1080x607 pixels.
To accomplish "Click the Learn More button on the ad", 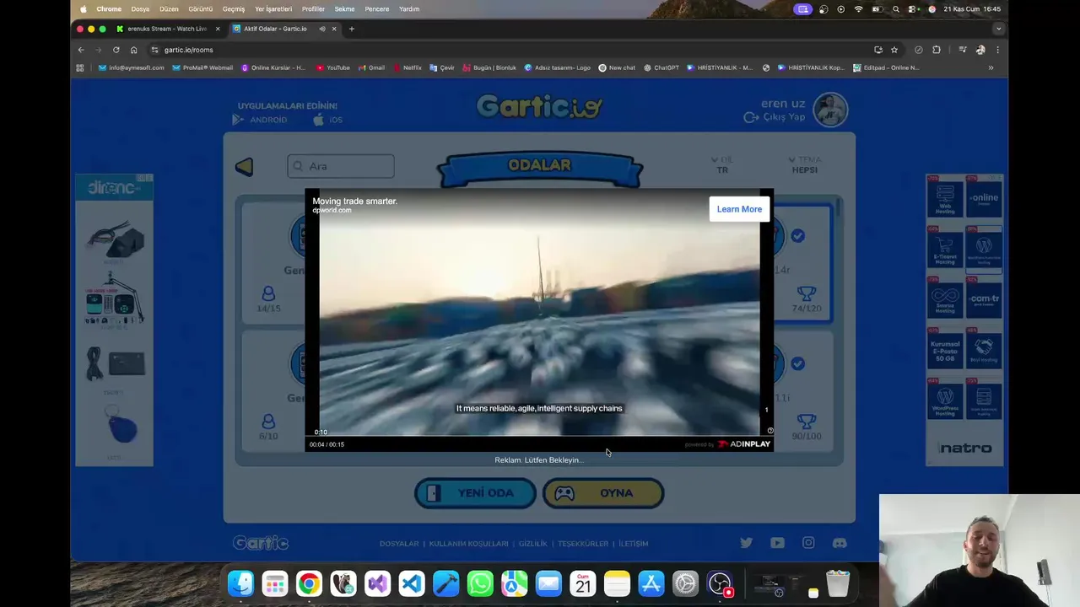I will pos(739,209).
